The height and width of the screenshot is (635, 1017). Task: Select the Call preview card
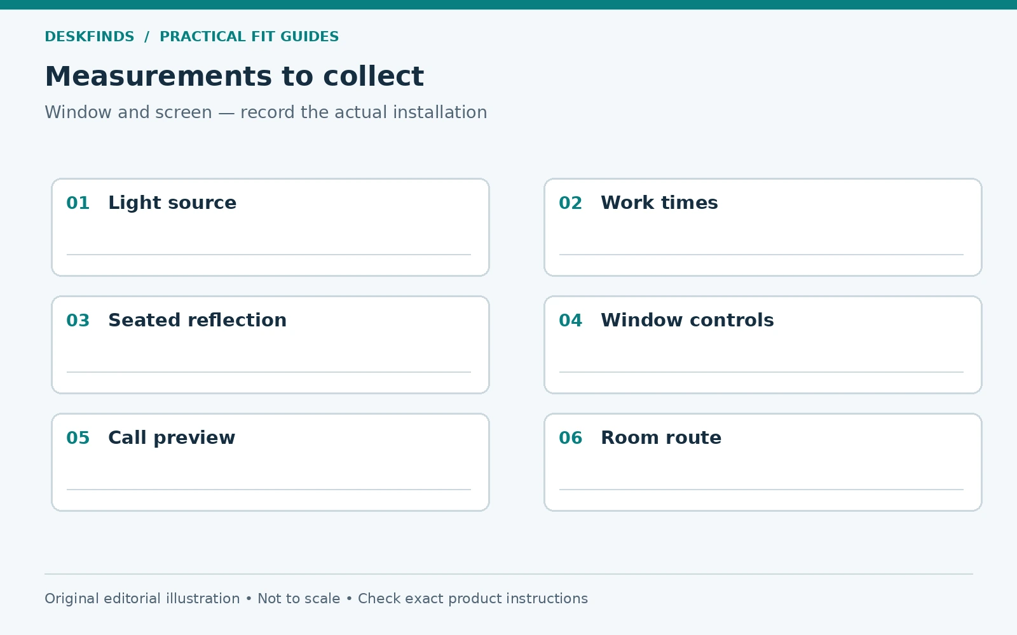pyautogui.click(x=270, y=462)
